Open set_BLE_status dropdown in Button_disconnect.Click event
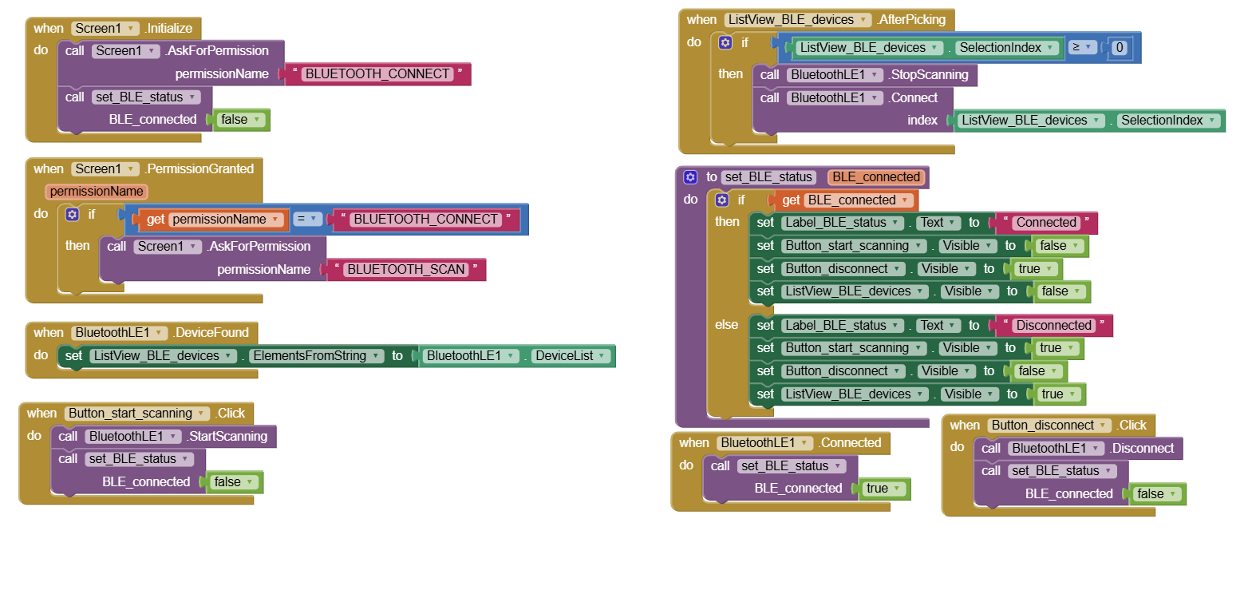 [1061, 471]
